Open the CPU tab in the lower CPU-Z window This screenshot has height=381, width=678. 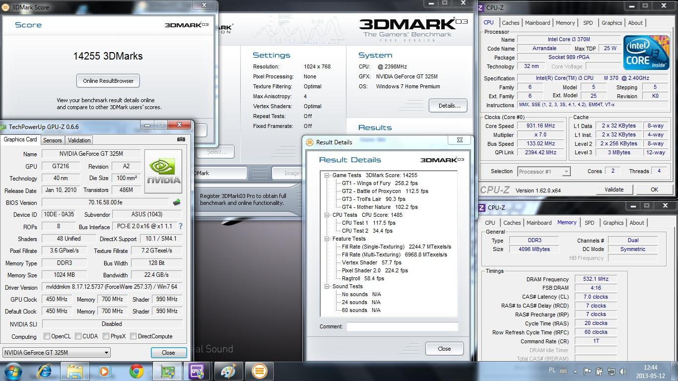click(490, 223)
